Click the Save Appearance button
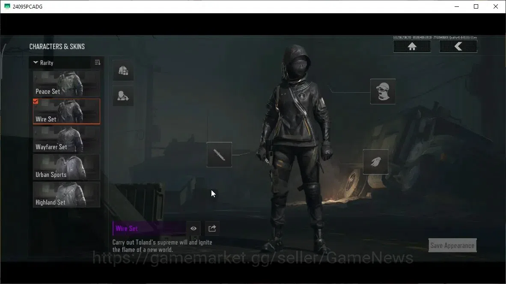 point(452,246)
